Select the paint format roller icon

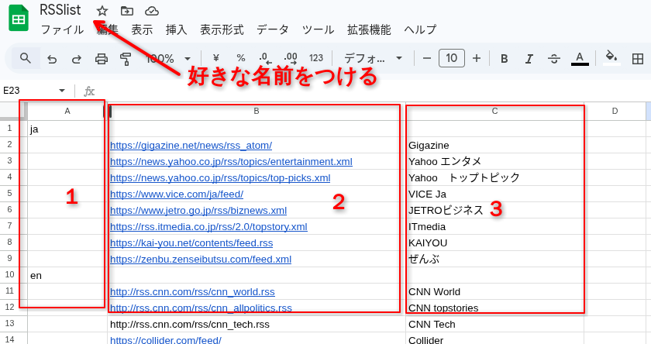(126, 58)
